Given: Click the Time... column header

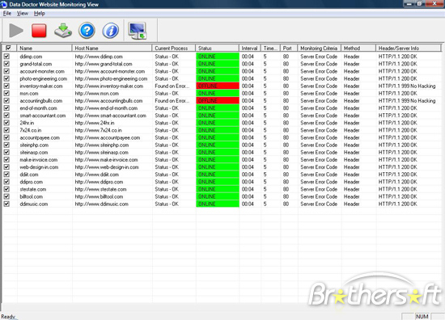Looking at the screenshot, I should coord(270,48).
